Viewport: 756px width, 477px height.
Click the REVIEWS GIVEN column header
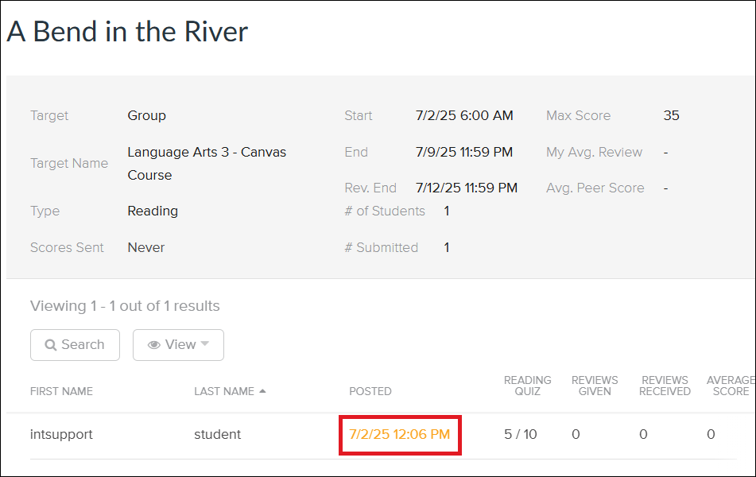click(595, 386)
